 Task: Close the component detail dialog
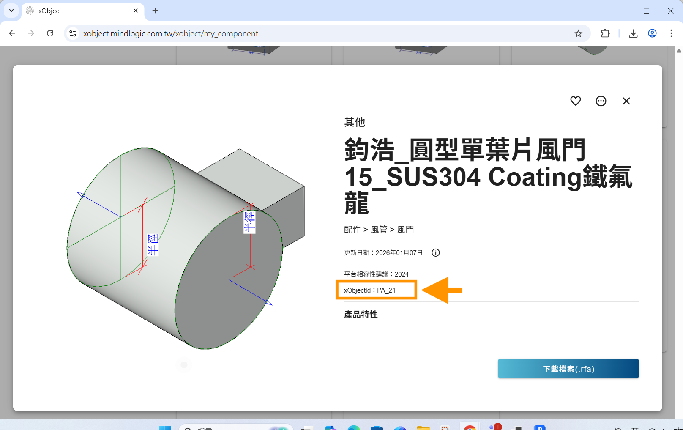pyautogui.click(x=626, y=101)
